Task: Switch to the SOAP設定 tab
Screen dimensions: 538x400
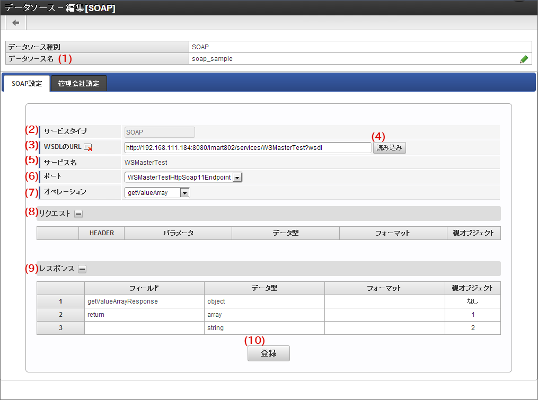Action: pos(27,84)
